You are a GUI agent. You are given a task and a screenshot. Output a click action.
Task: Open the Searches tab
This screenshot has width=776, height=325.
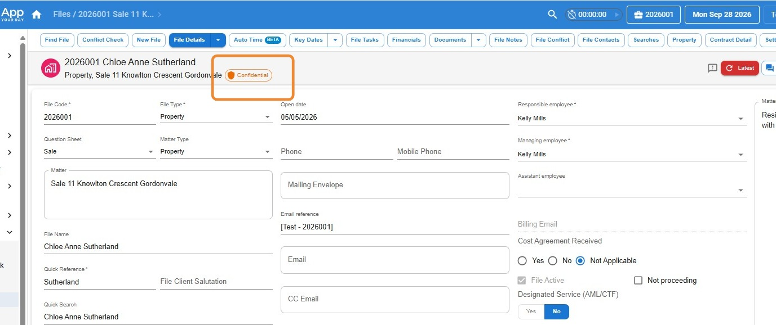(646, 40)
